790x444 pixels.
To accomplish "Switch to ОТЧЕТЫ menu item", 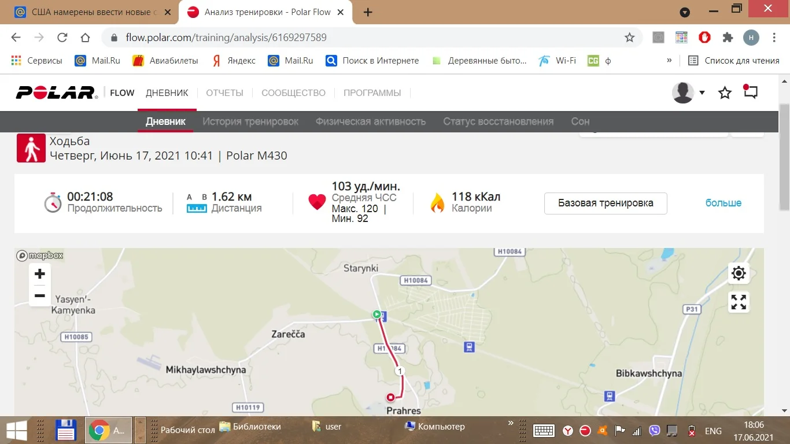I will pos(225,93).
